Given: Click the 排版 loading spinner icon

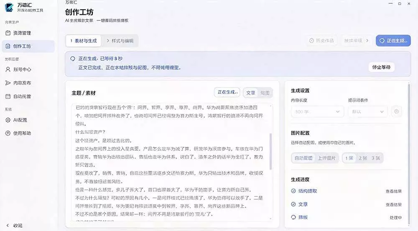Looking at the screenshot, I should [x=293, y=217].
